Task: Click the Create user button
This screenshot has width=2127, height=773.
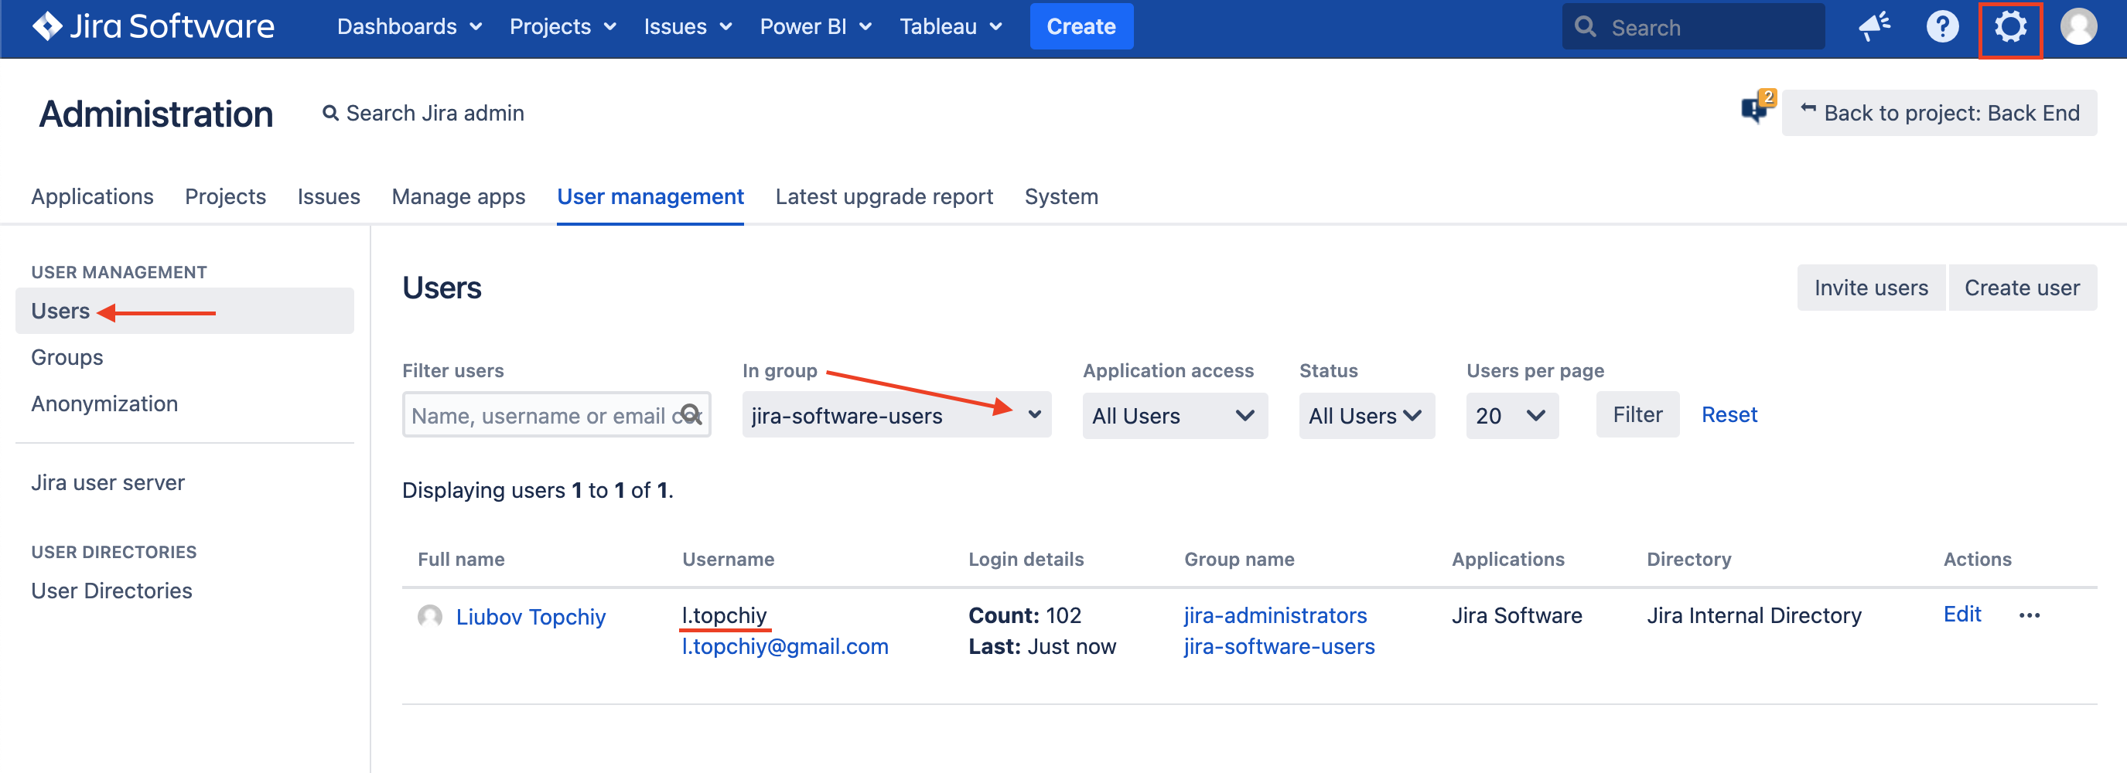Action: (x=2021, y=288)
